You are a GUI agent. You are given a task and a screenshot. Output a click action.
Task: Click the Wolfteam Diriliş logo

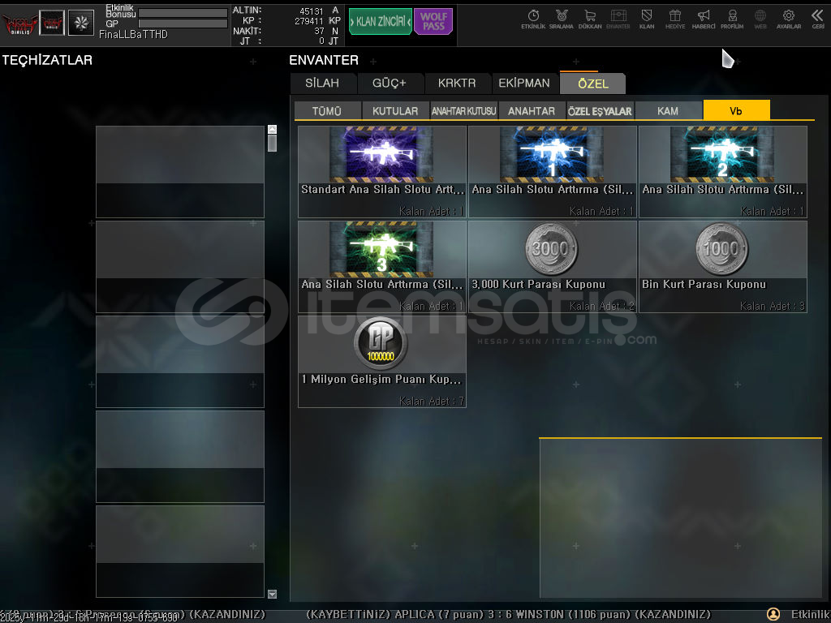tap(19, 24)
